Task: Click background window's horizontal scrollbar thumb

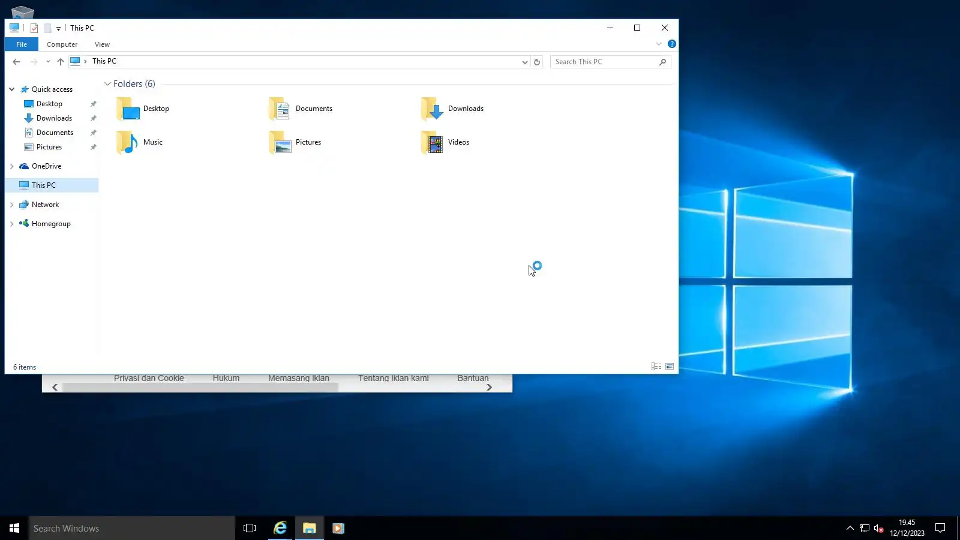Action: 200,388
